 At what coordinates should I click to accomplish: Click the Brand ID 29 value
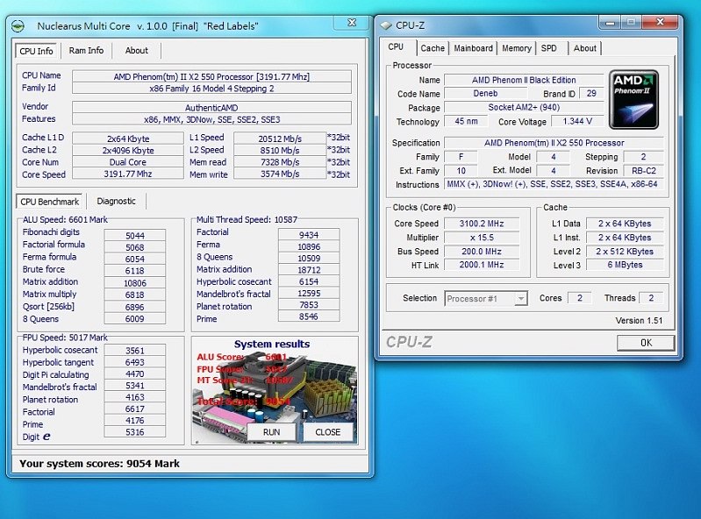click(x=591, y=93)
